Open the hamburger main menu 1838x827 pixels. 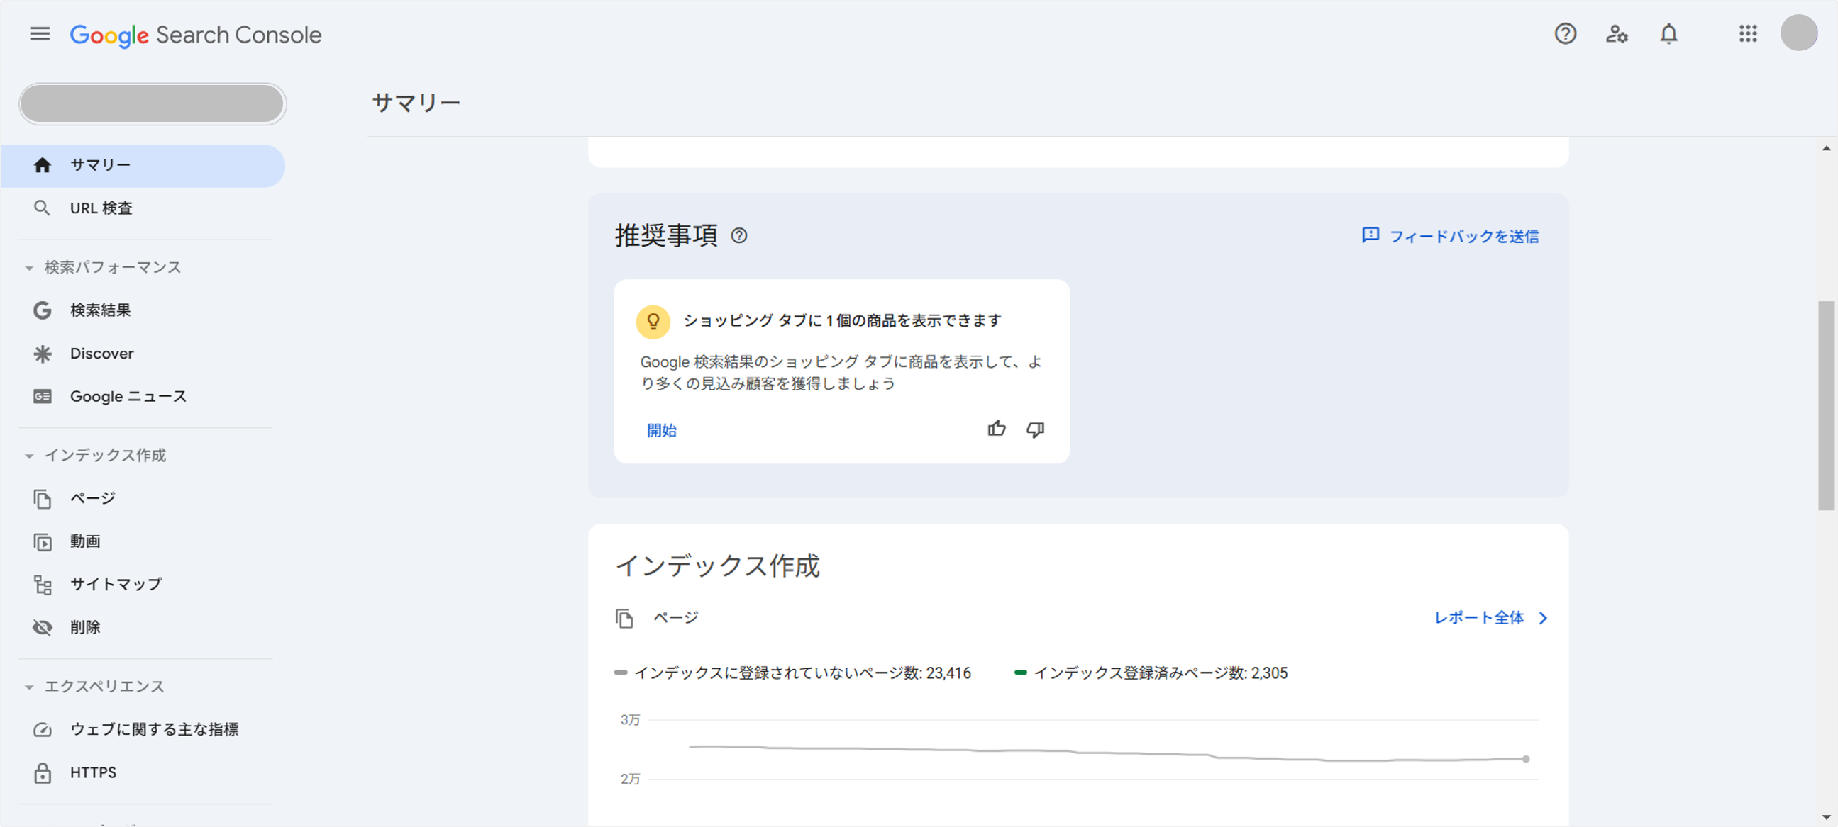click(40, 33)
